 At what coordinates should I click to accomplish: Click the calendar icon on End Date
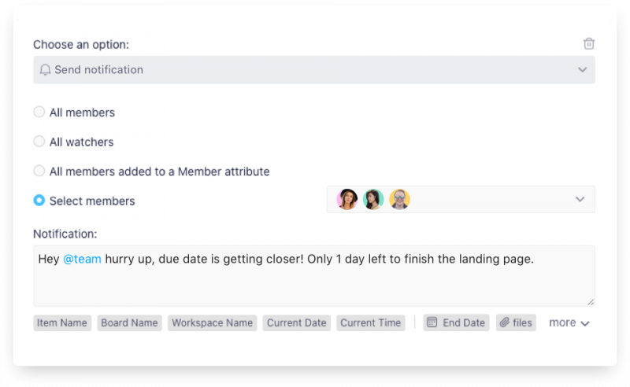431,322
